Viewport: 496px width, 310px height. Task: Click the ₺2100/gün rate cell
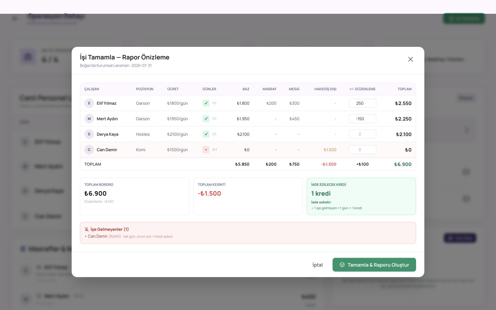[177, 134]
